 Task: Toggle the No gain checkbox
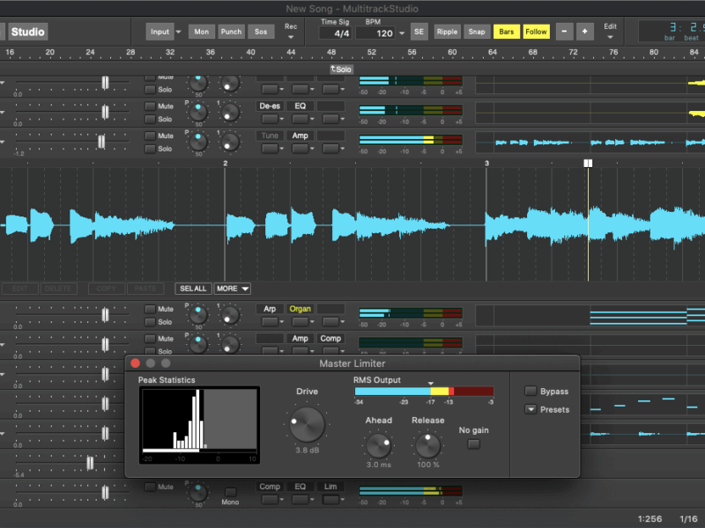(x=473, y=444)
